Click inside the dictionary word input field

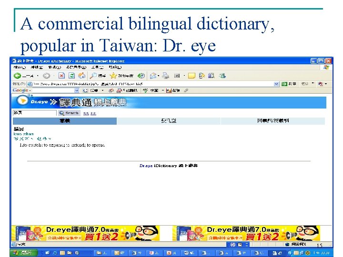tap(35, 113)
